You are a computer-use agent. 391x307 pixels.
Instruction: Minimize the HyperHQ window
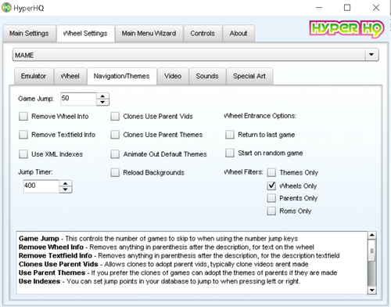pos(319,8)
